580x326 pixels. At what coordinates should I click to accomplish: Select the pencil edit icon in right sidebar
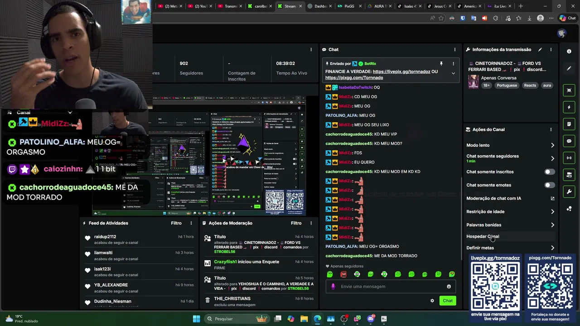click(569, 68)
